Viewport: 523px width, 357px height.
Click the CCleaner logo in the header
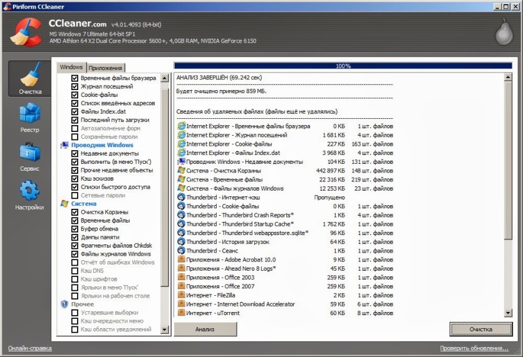[x=26, y=32]
